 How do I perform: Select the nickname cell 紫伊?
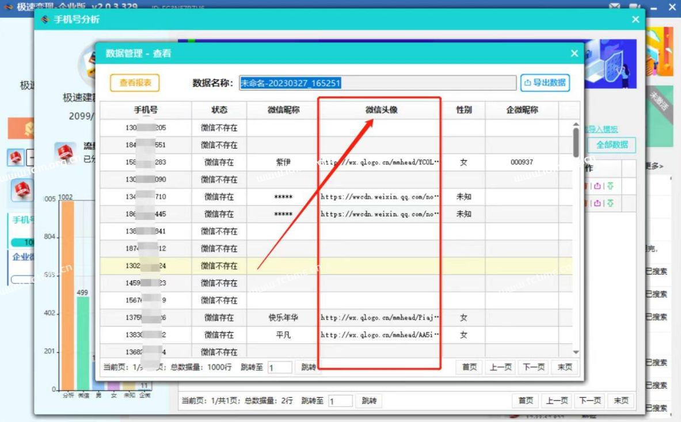click(x=283, y=162)
